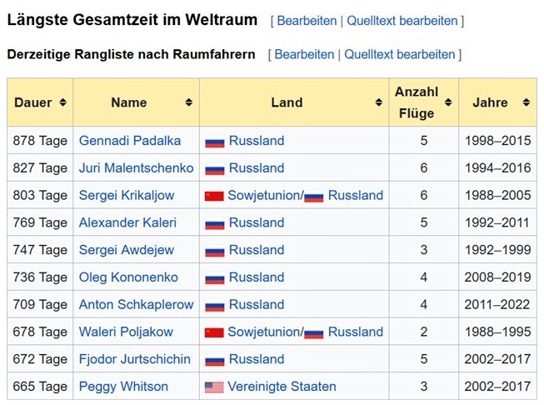Sort by Anzahl Flüge column arrows
The height and width of the screenshot is (405, 544).
click(x=449, y=103)
